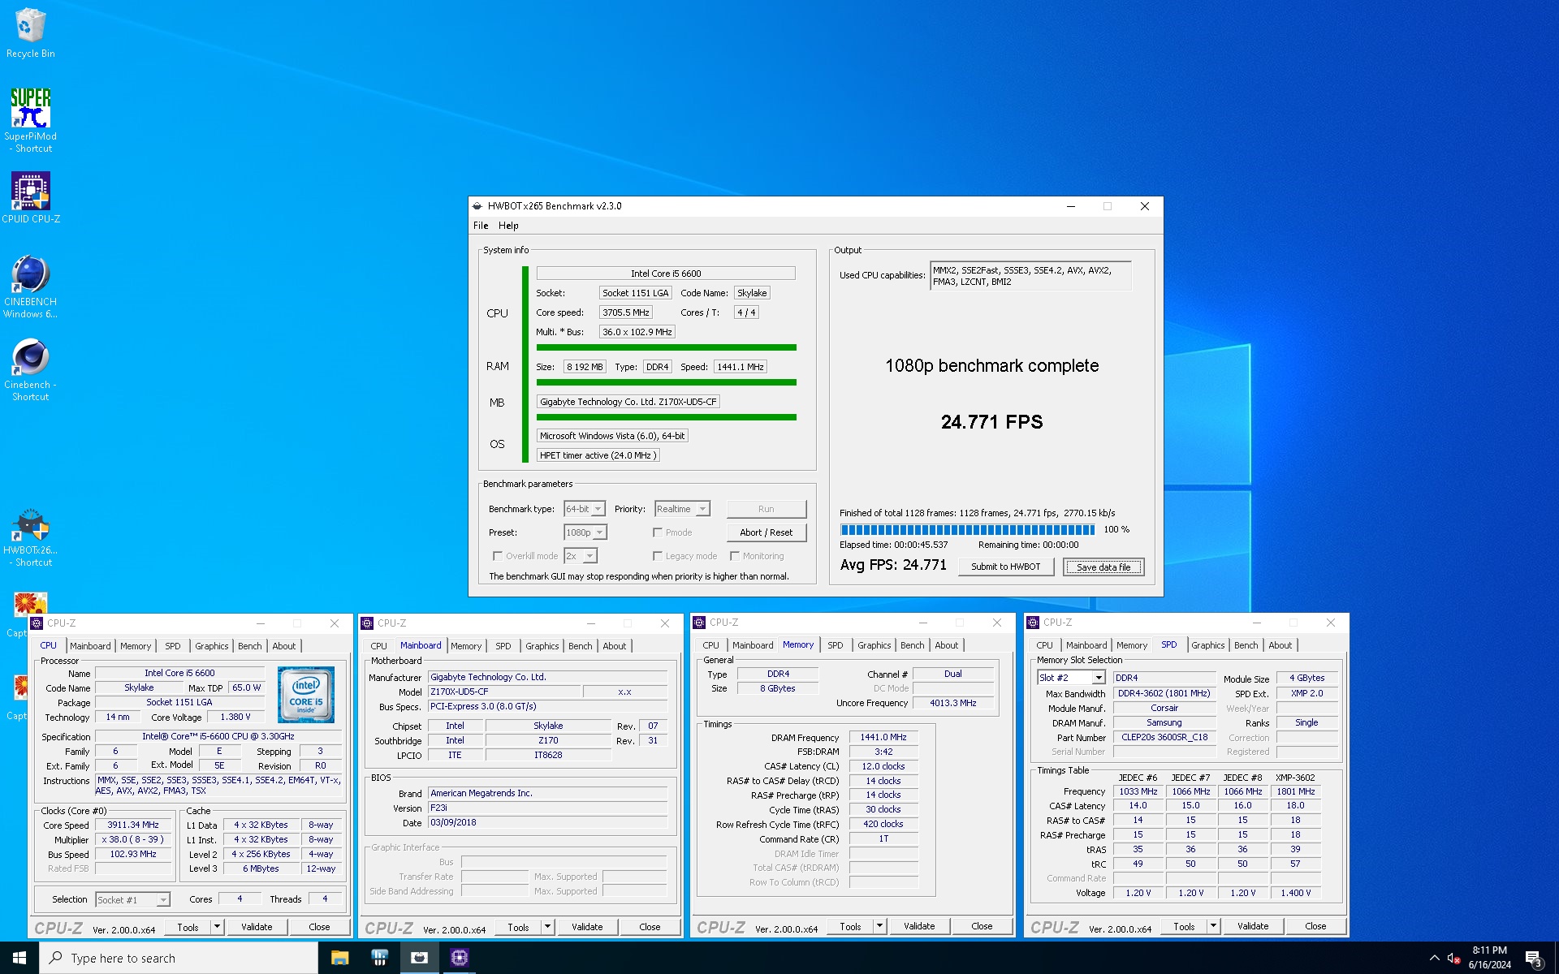Open HWBOTx265 shortcut desktop icon
1559x974 pixels.
(x=30, y=537)
